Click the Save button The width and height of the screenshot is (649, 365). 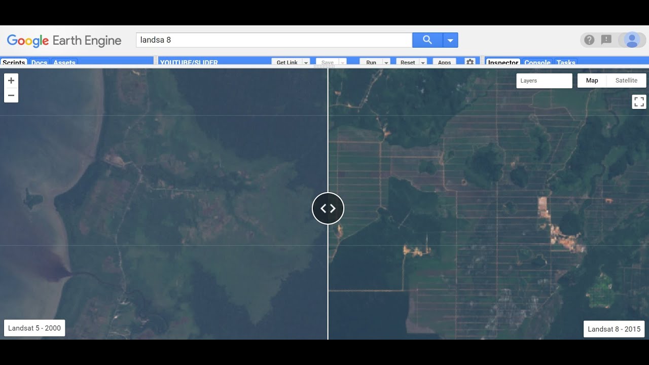(328, 62)
